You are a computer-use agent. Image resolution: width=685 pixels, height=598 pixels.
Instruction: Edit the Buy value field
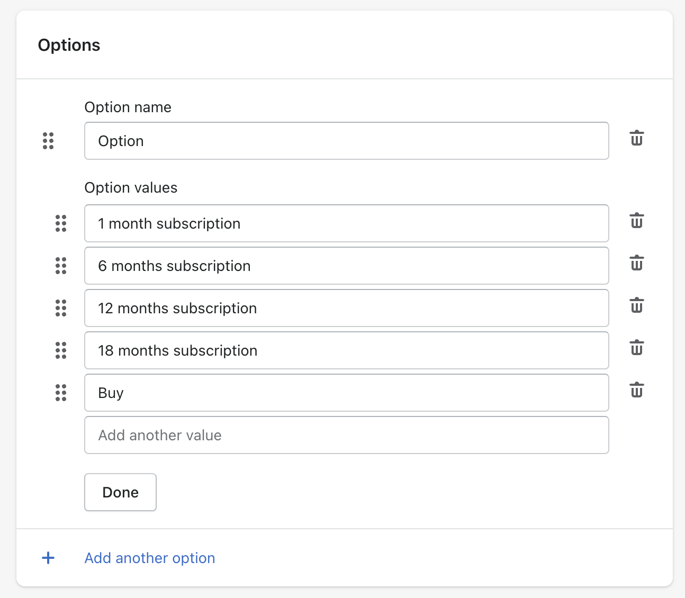347,393
